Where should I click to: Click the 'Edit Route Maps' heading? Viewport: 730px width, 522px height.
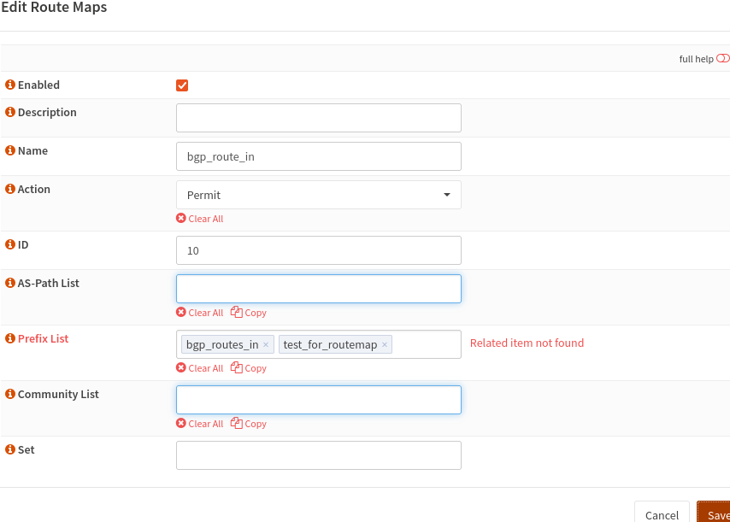coord(54,8)
